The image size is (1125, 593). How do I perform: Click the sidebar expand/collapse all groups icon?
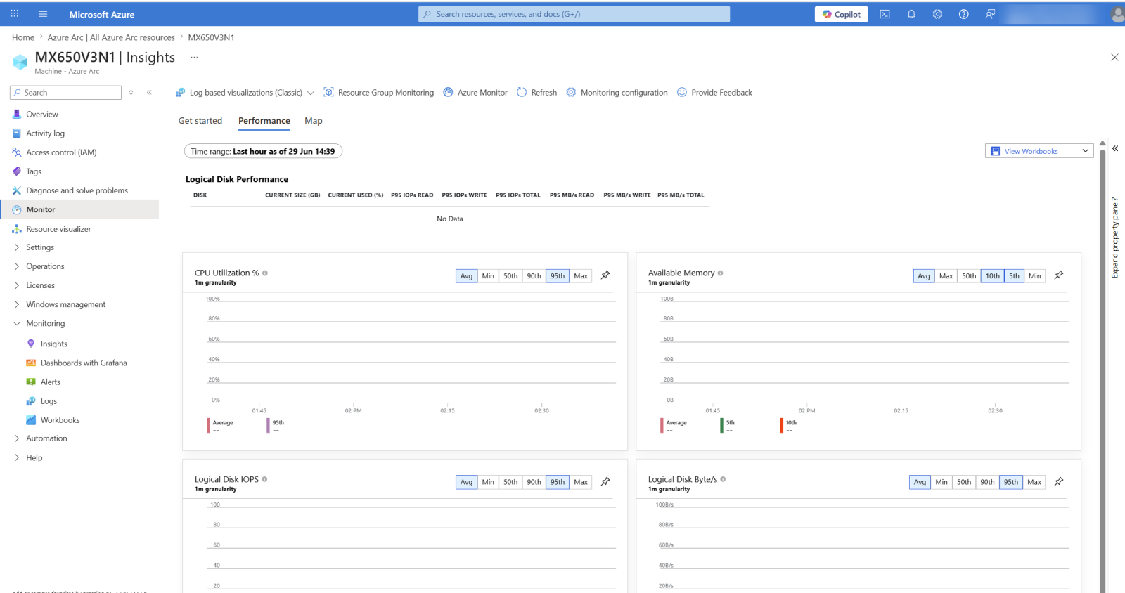pos(131,93)
